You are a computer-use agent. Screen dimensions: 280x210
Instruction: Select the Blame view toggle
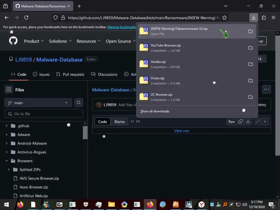pyautogui.click(x=119, y=122)
